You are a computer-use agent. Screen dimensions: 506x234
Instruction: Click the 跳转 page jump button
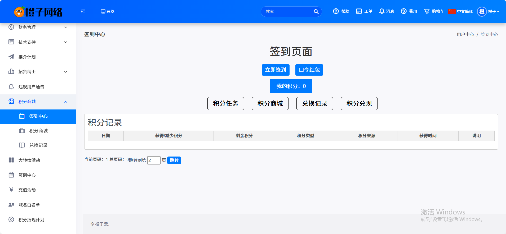pyautogui.click(x=174, y=160)
